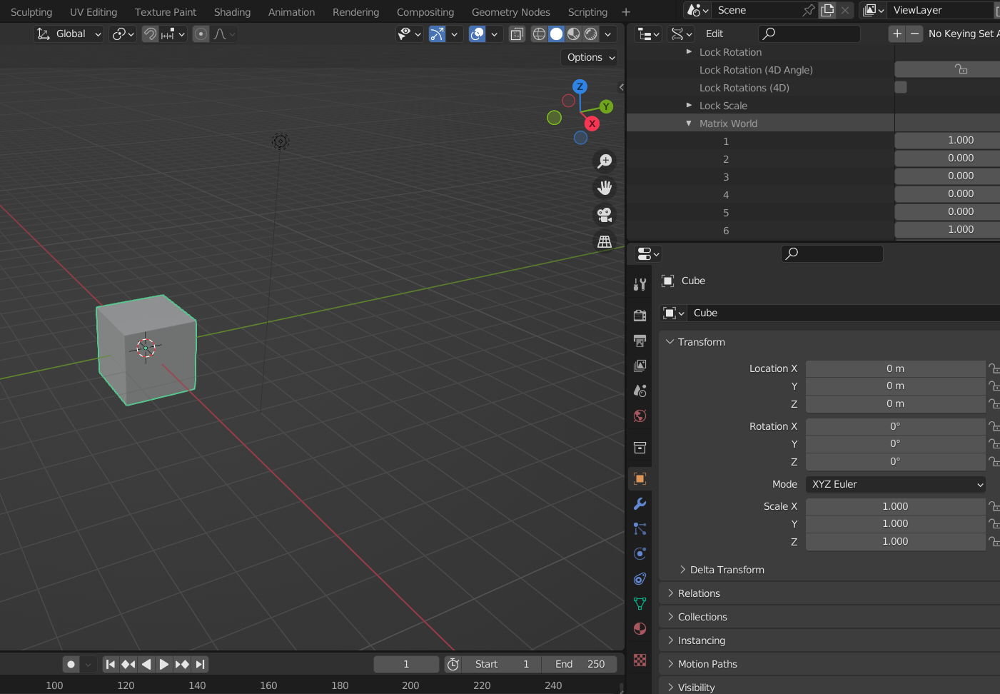This screenshot has height=694, width=1000.
Task: Switch to the Shading workspace tab
Action: (232, 12)
